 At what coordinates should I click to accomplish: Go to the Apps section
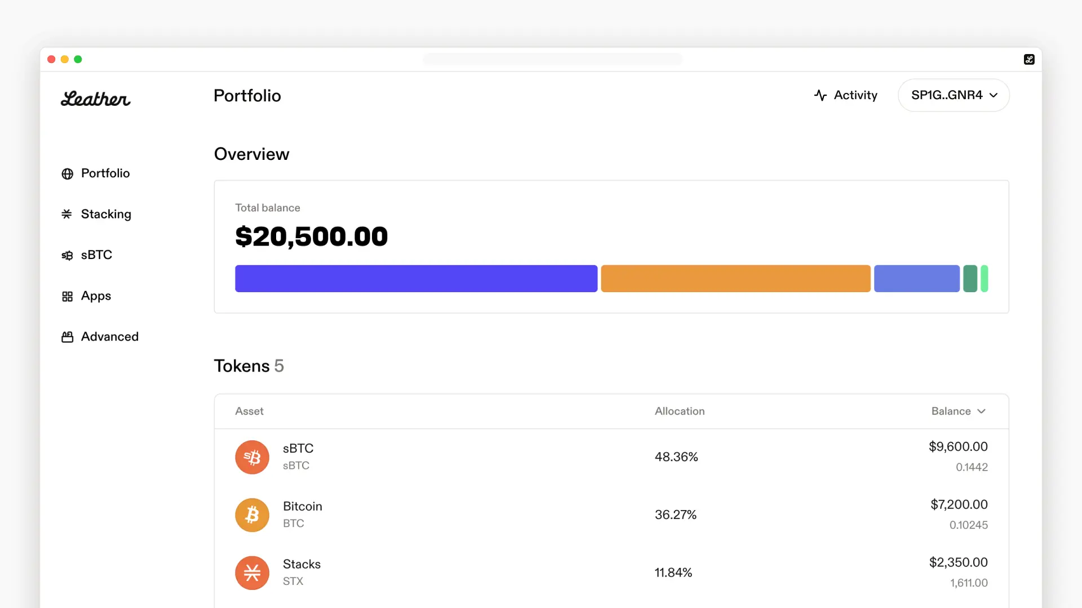[96, 296]
